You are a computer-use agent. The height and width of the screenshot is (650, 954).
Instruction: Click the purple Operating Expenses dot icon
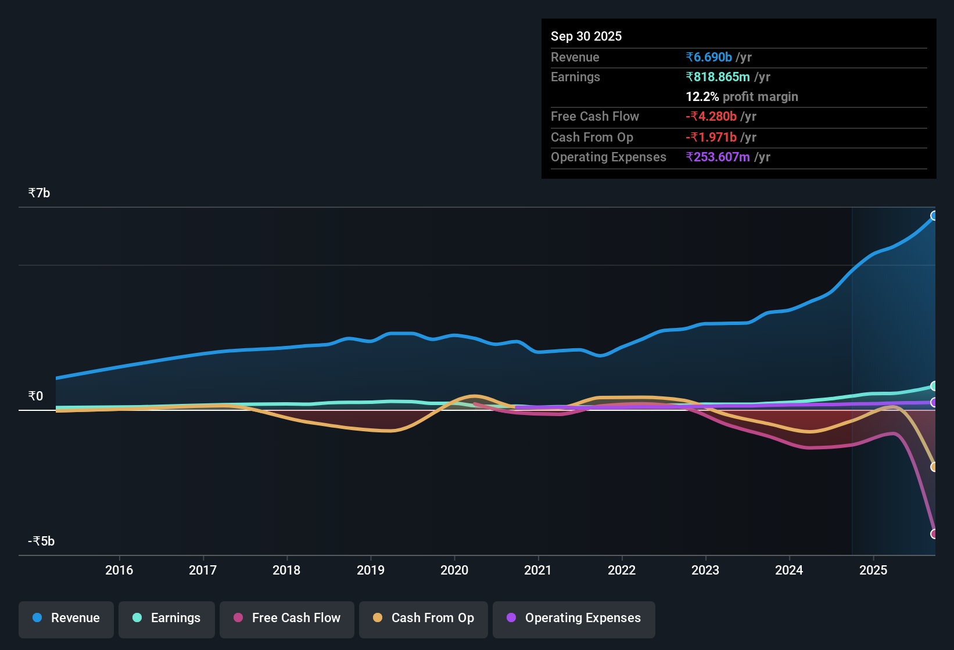click(x=511, y=618)
